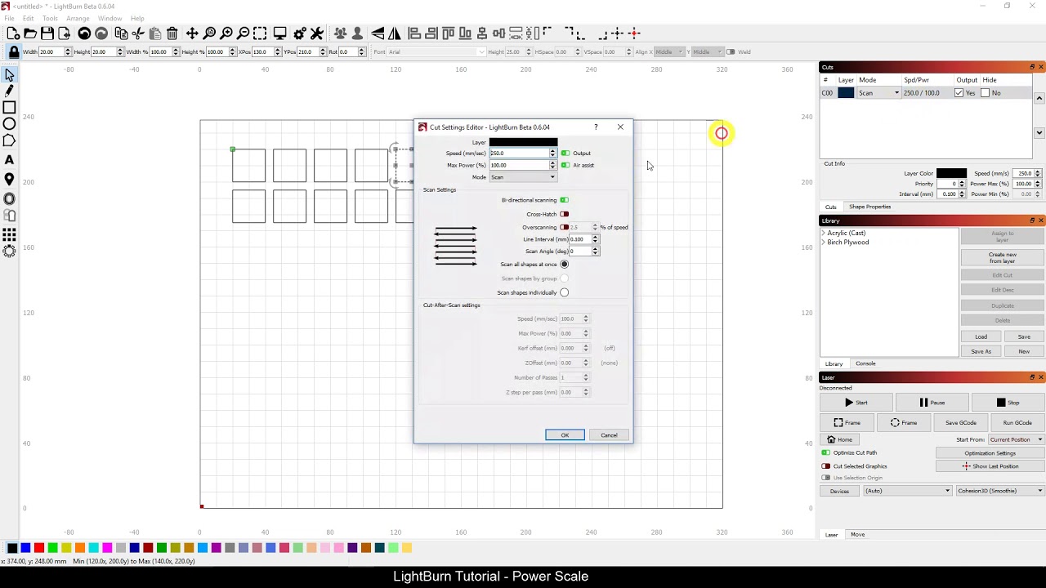The width and height of the screenshot is (1046, 588).
Task: Toggle Cut Selected Graphics switch
Action: (825, 466)
